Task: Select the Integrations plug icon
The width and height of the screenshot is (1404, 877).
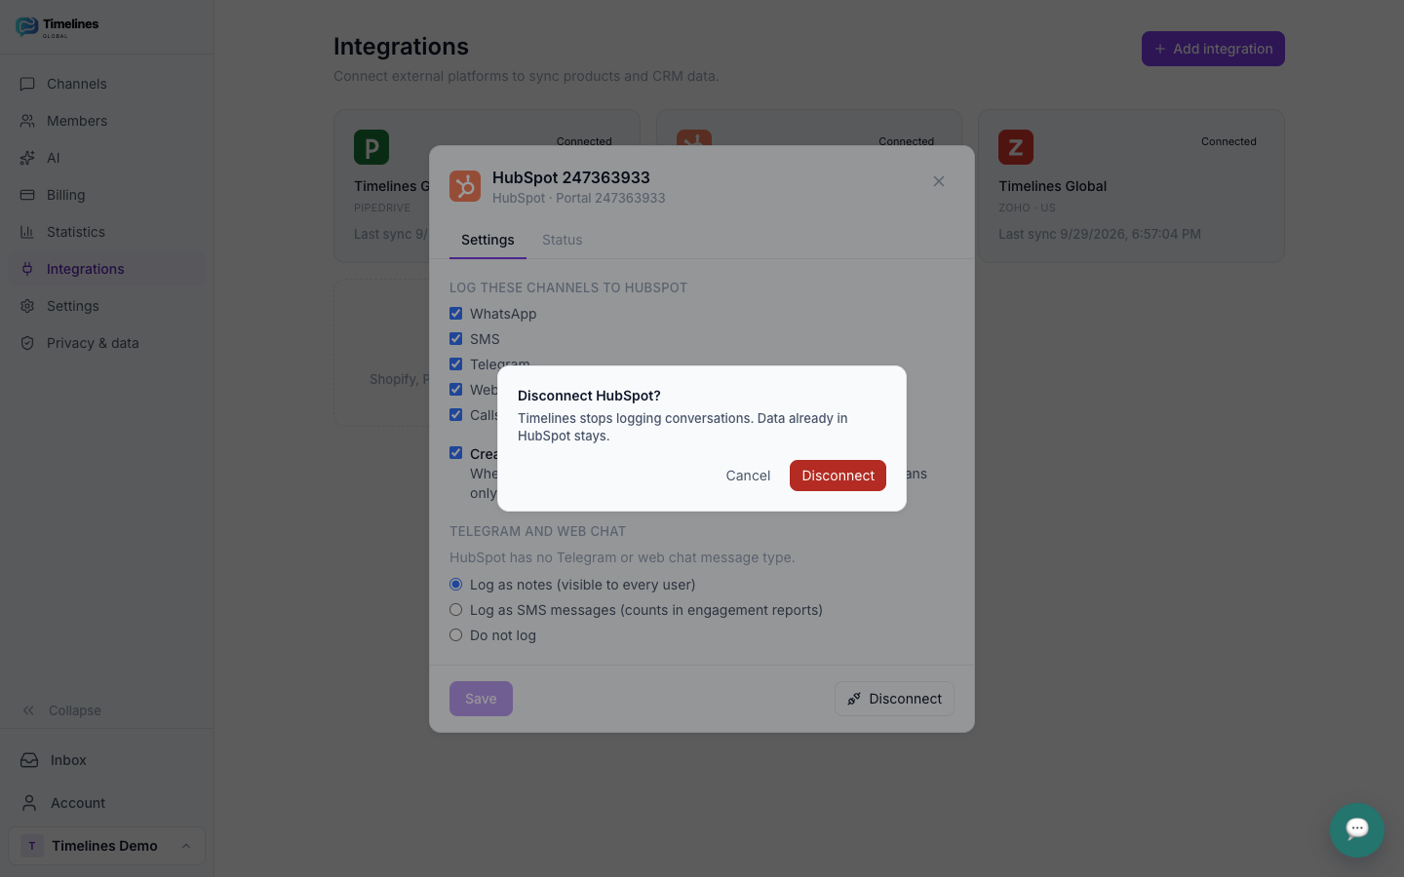Action: (27, 269)
